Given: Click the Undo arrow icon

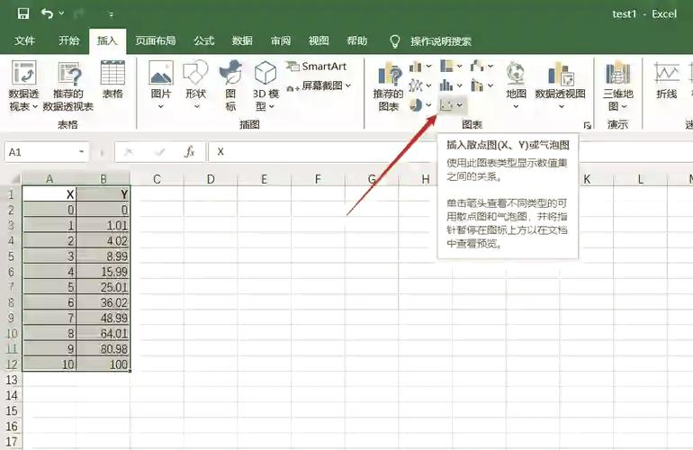Looking at the screenshot, I should [x=47, y=13].
